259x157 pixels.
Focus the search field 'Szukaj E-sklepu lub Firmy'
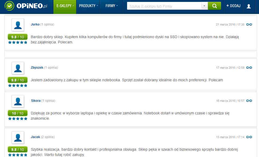point(164,6)
